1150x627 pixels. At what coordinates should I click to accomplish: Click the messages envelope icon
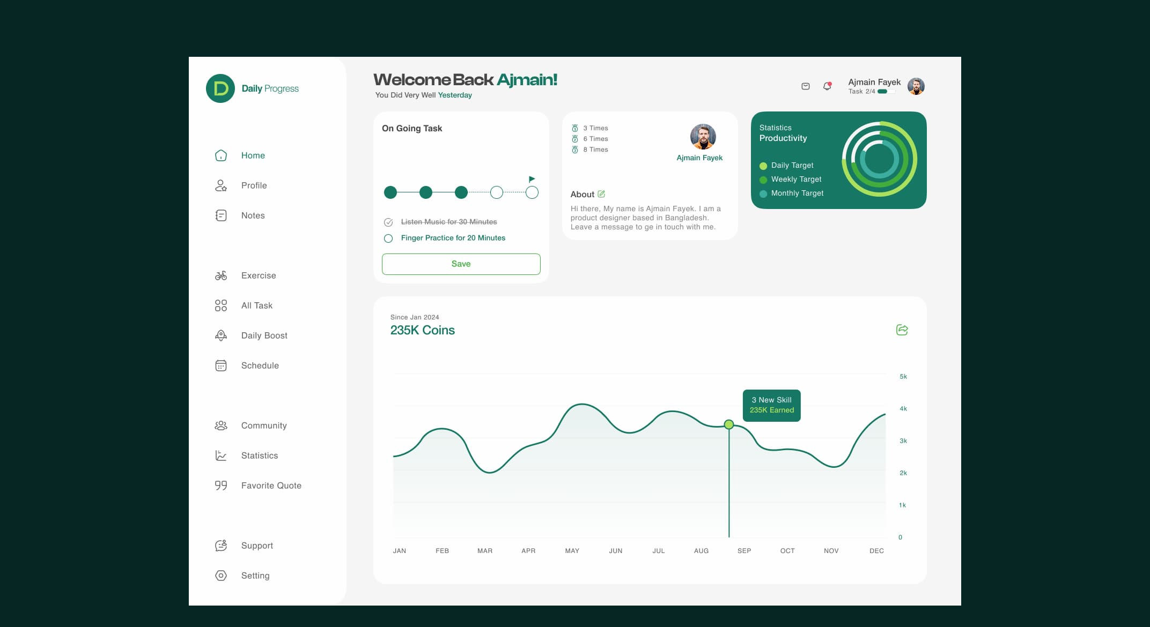tap(806, 86)
